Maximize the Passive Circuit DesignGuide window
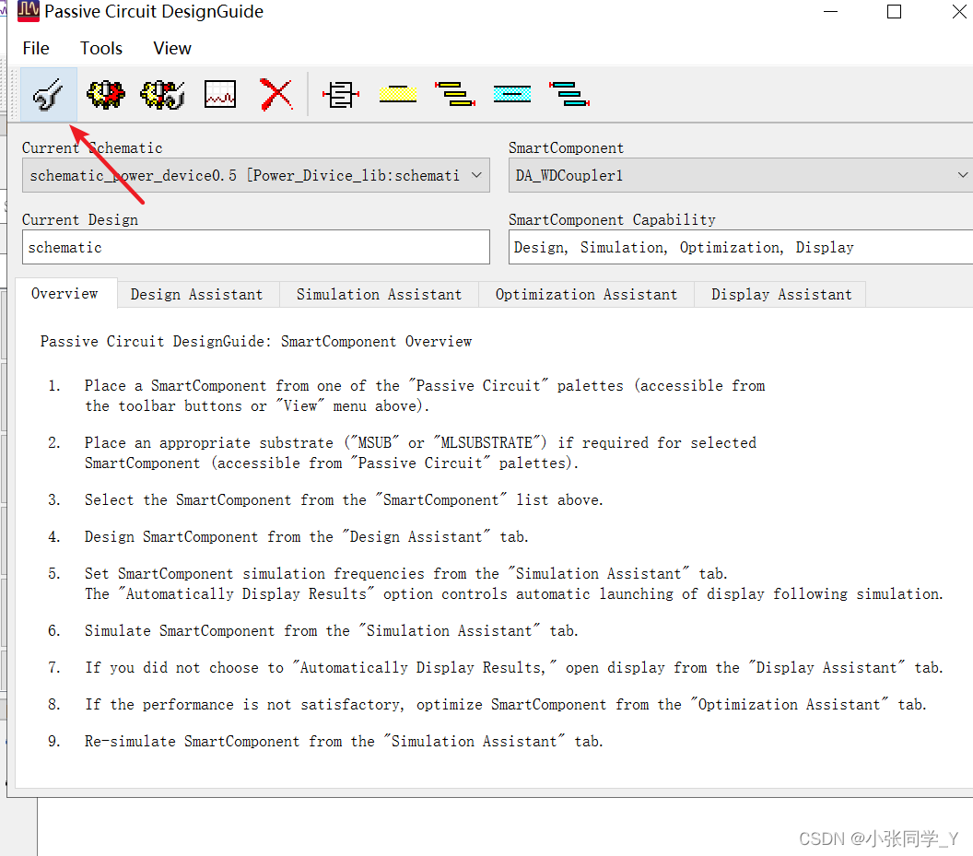 coord(894,11)
